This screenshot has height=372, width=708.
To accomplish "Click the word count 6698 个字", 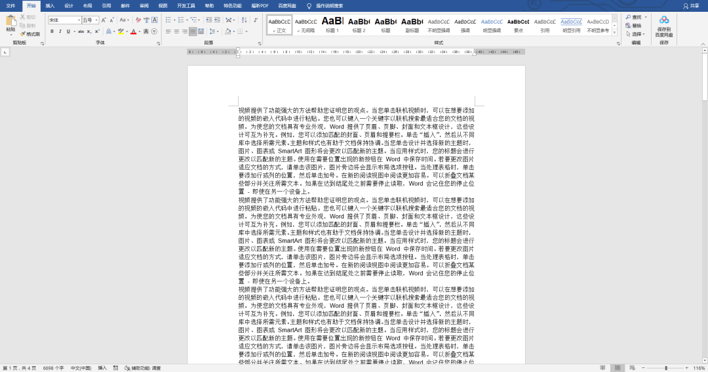I will [x=53, y=368].
